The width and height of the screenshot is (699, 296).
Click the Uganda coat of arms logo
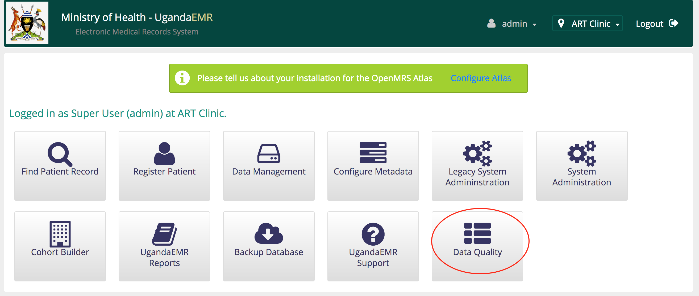[x=27, y=23]
